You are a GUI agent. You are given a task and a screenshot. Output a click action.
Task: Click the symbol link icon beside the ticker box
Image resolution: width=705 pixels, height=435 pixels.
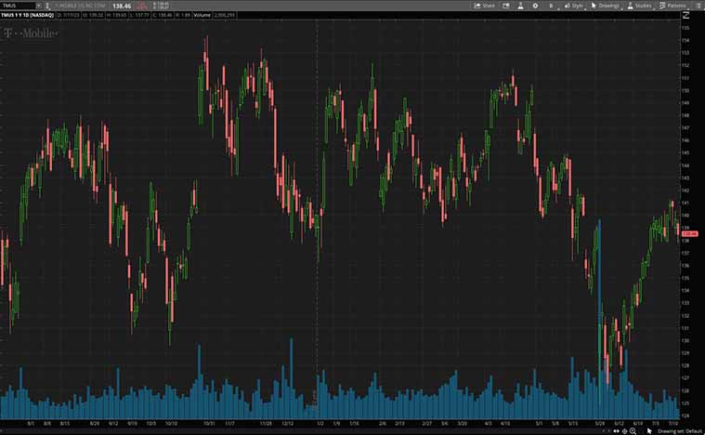[x=47, y=6]
